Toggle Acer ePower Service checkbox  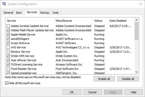point(8,60)
